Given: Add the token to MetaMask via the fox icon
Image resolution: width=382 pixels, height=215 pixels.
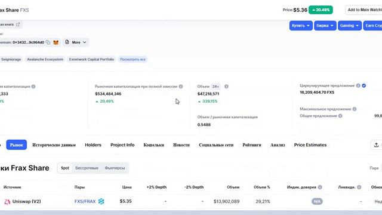Looking at the screenshot, I should click(x=56, y=42).
